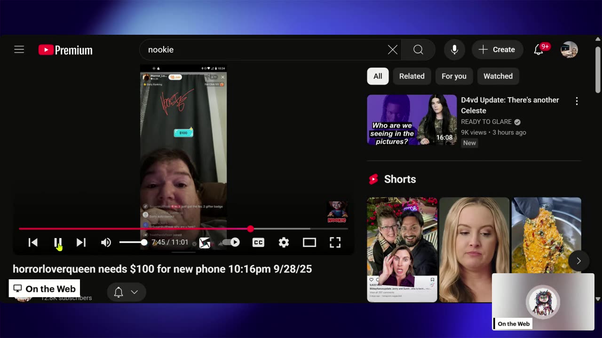
Task: Click the New badge under D4vd video
Action: point(469,143)
